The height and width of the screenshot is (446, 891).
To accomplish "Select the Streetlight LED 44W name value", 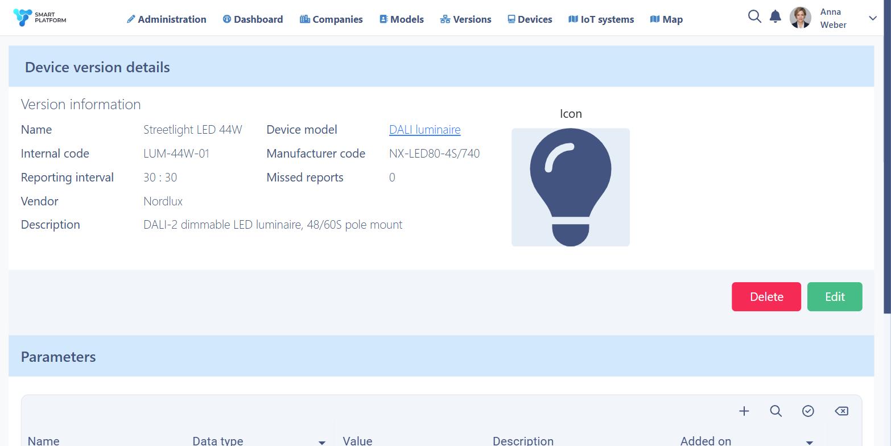I will (x=193, y=130).
